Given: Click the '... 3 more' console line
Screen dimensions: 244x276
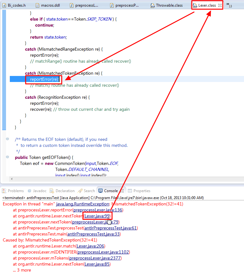Looking at the screenshot, I should point(22,270).
